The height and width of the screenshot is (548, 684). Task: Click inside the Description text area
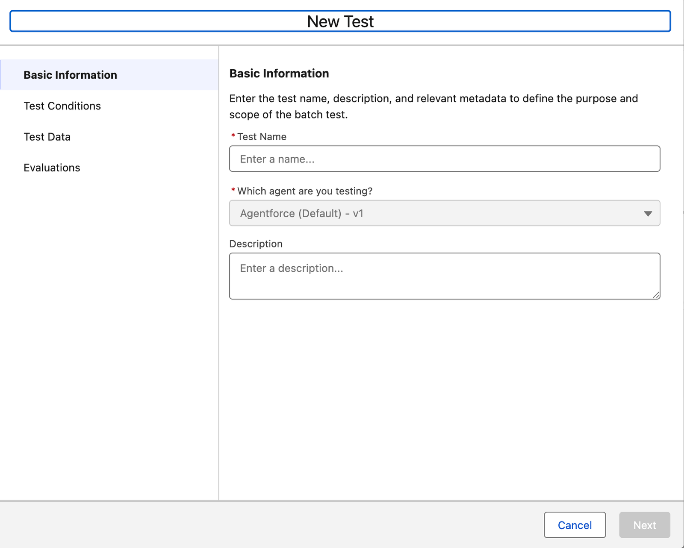coord(445,276)
